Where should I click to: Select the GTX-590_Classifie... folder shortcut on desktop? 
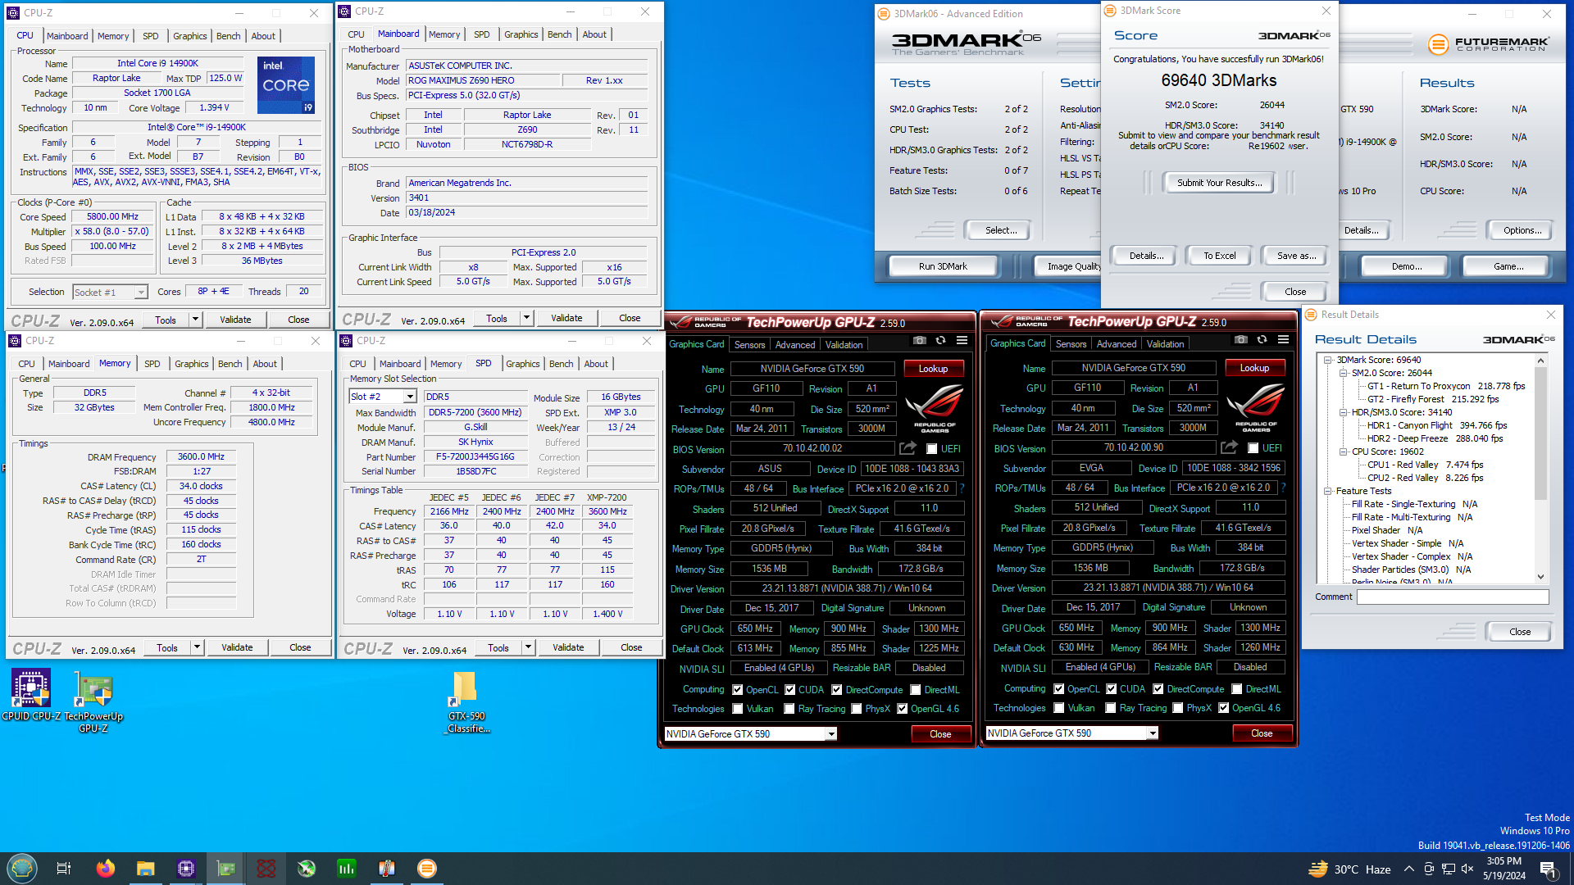tap(466, 702)
